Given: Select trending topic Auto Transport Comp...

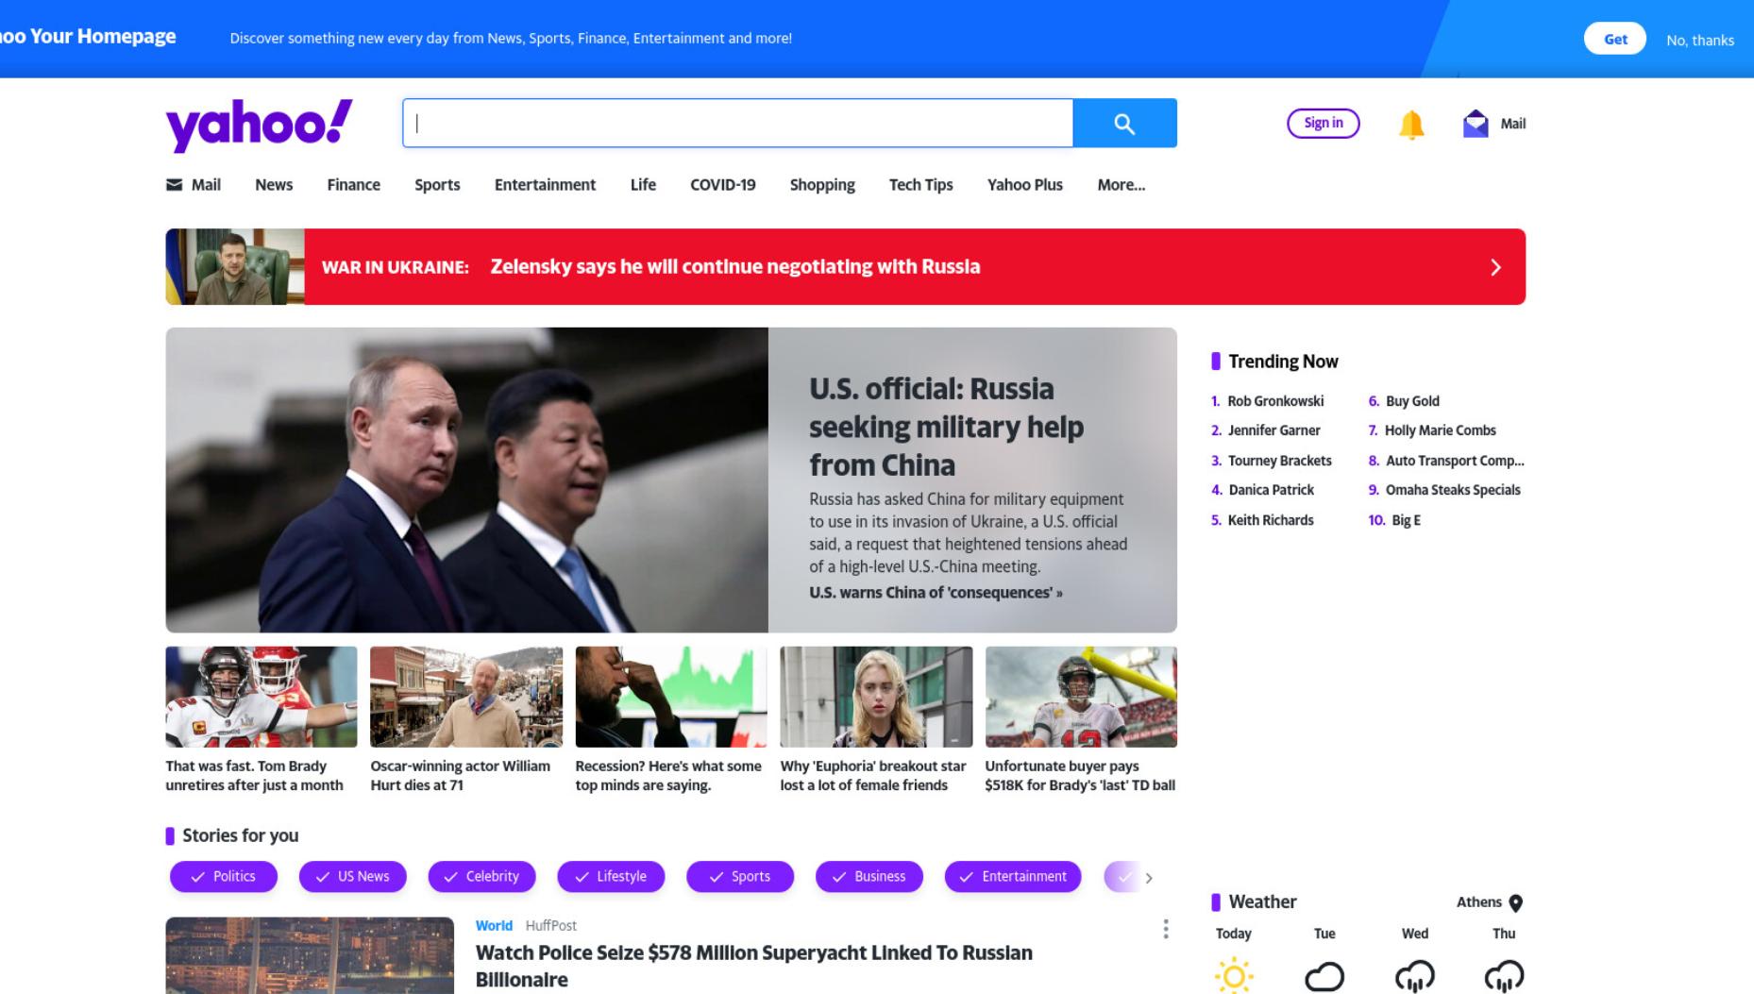Looking at the screenshot, I should point(1455,461).
